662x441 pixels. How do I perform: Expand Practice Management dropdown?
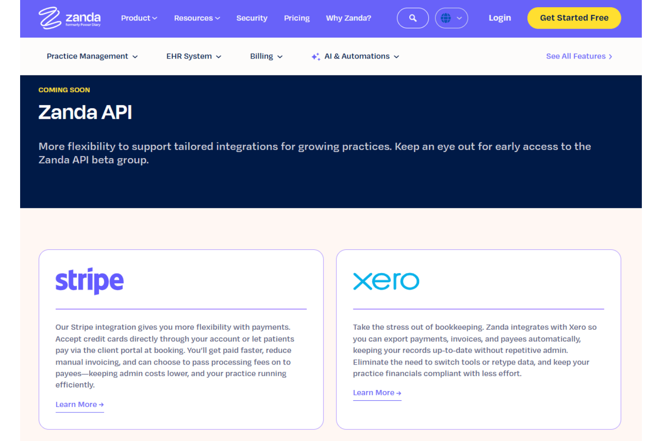pos(92,56)
